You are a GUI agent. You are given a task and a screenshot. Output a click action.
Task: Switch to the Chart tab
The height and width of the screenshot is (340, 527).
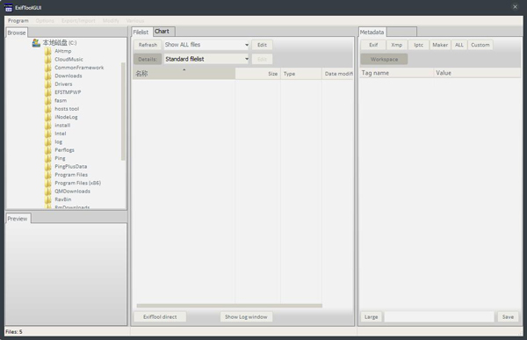163,32
